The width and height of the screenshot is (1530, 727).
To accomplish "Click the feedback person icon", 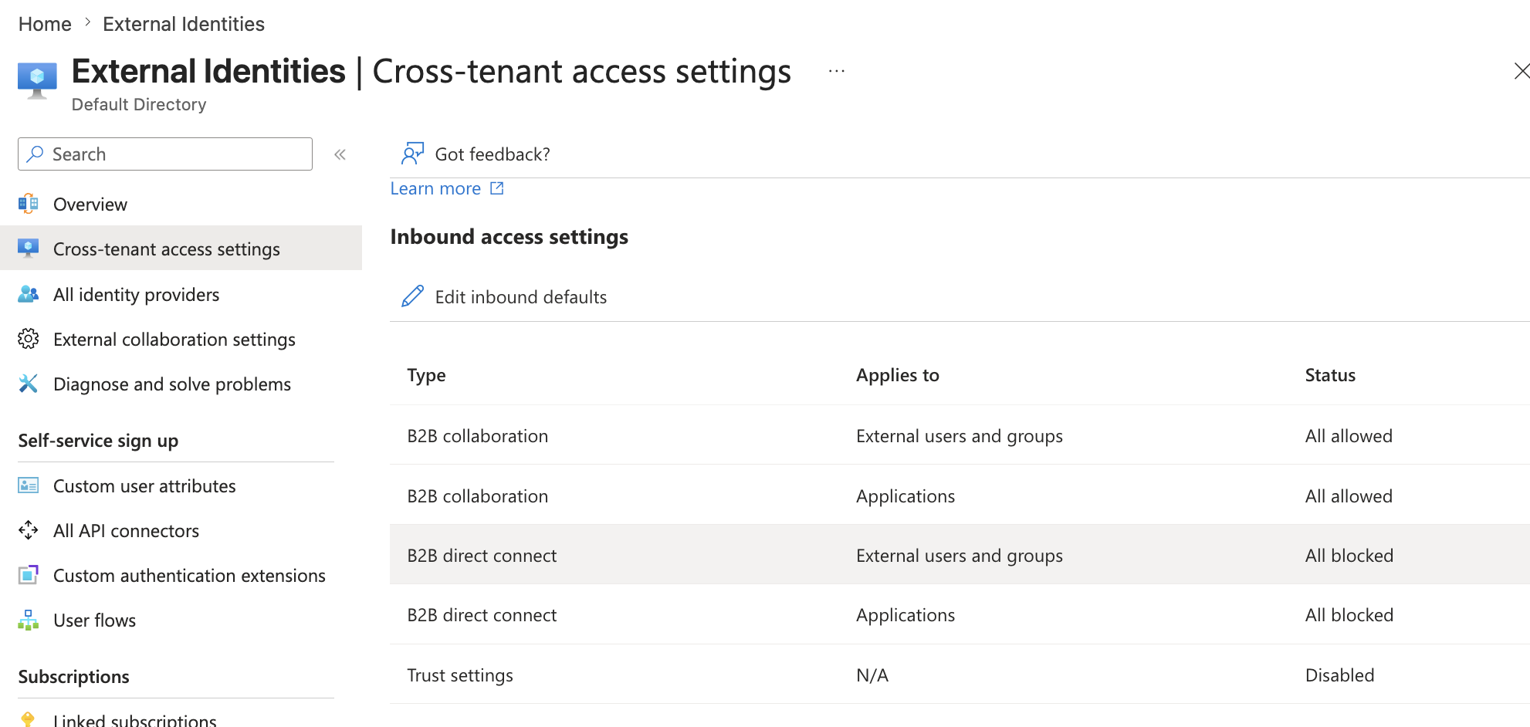I will 413,154.
